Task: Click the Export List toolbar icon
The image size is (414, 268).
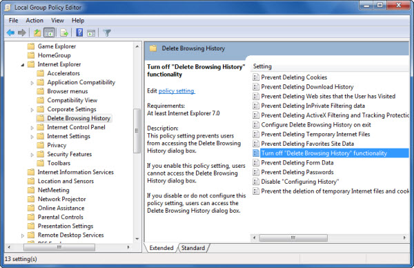Action: click(64, 32)
